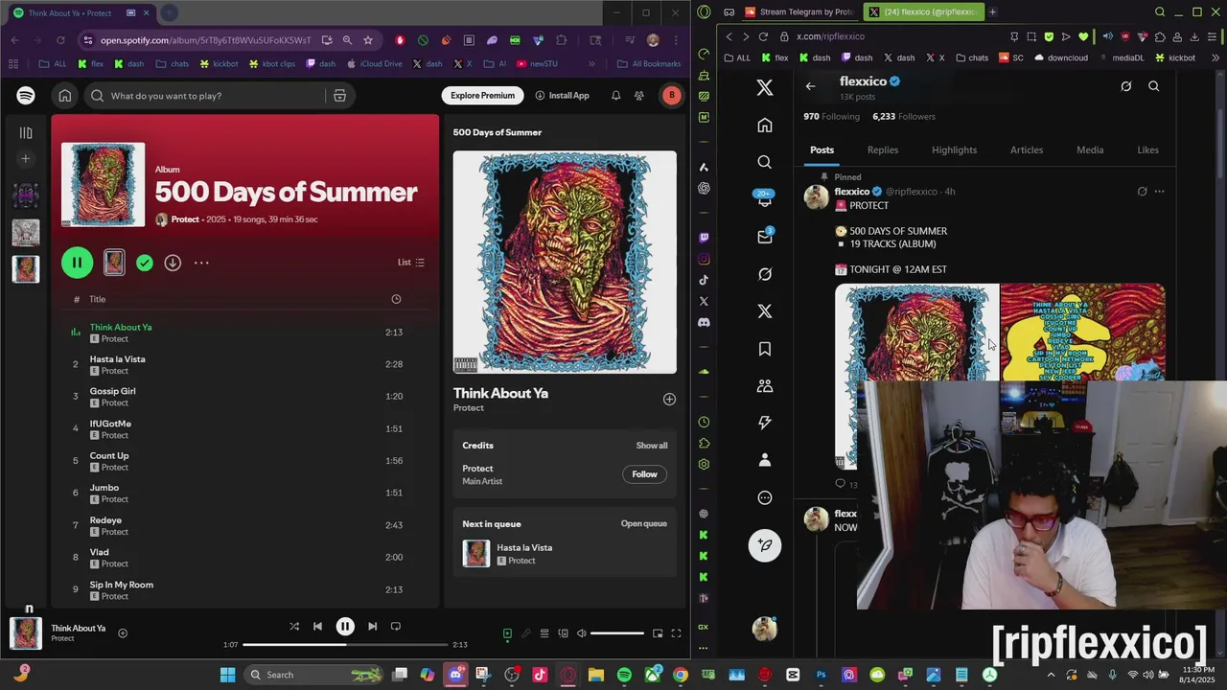Switch to Replies tab on flexxico profile
Image resolution: width=1227 pixels, height=690 pixels.
pos(883,149)
